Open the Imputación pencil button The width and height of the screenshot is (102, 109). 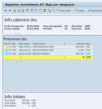[95, 11]
